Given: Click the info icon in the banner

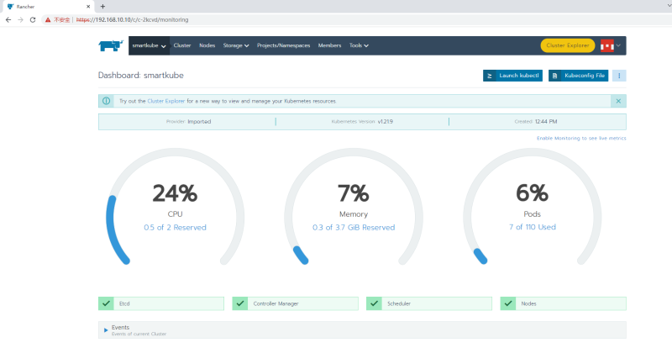Looking at the screenshot, I should tap(107, 101).
